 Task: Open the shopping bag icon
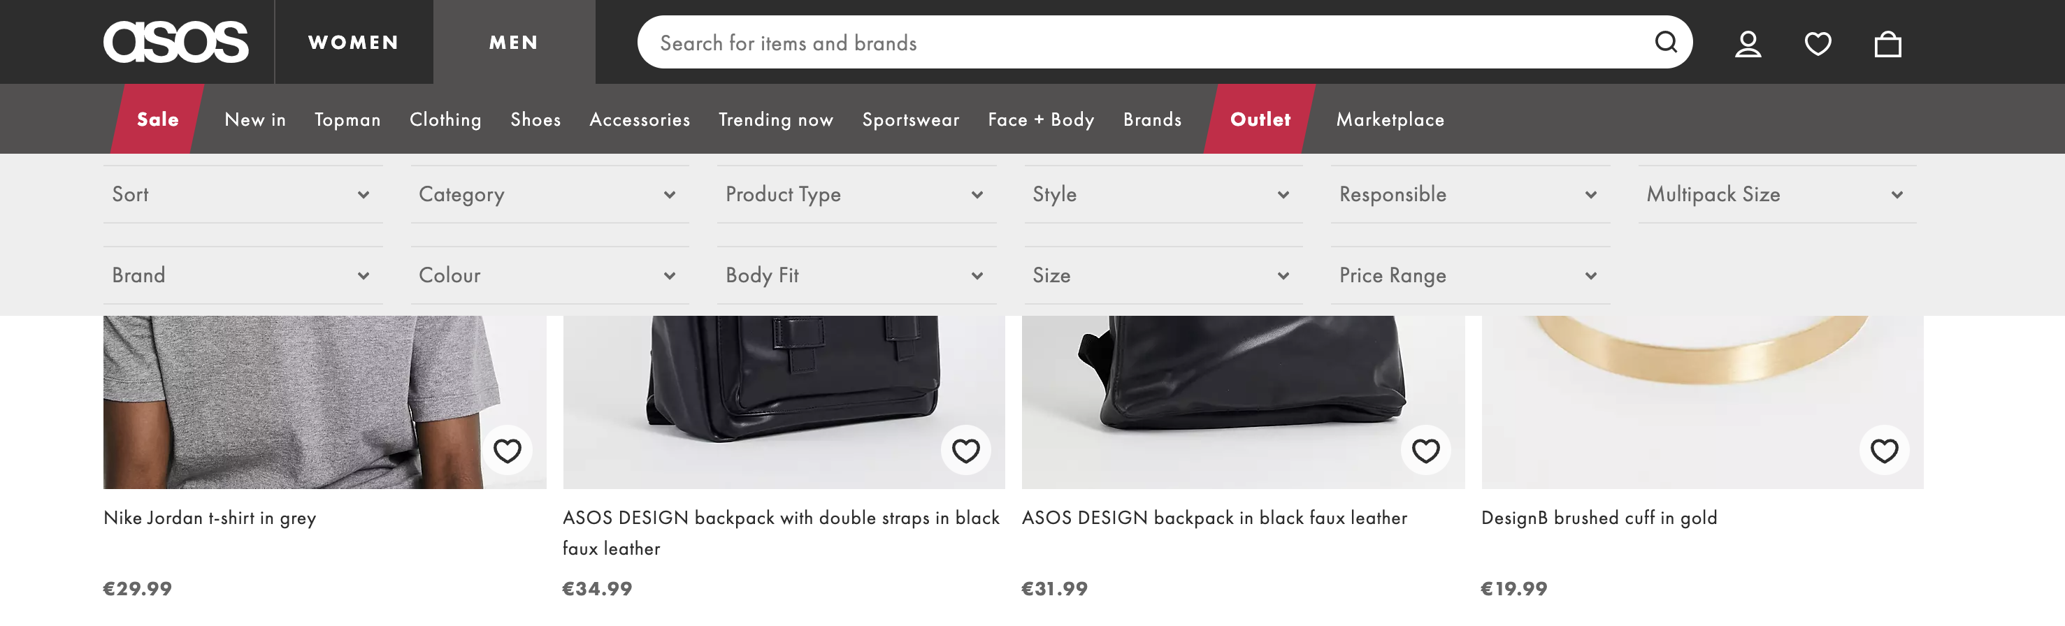pyautogui.click(x=1887, y=43)
